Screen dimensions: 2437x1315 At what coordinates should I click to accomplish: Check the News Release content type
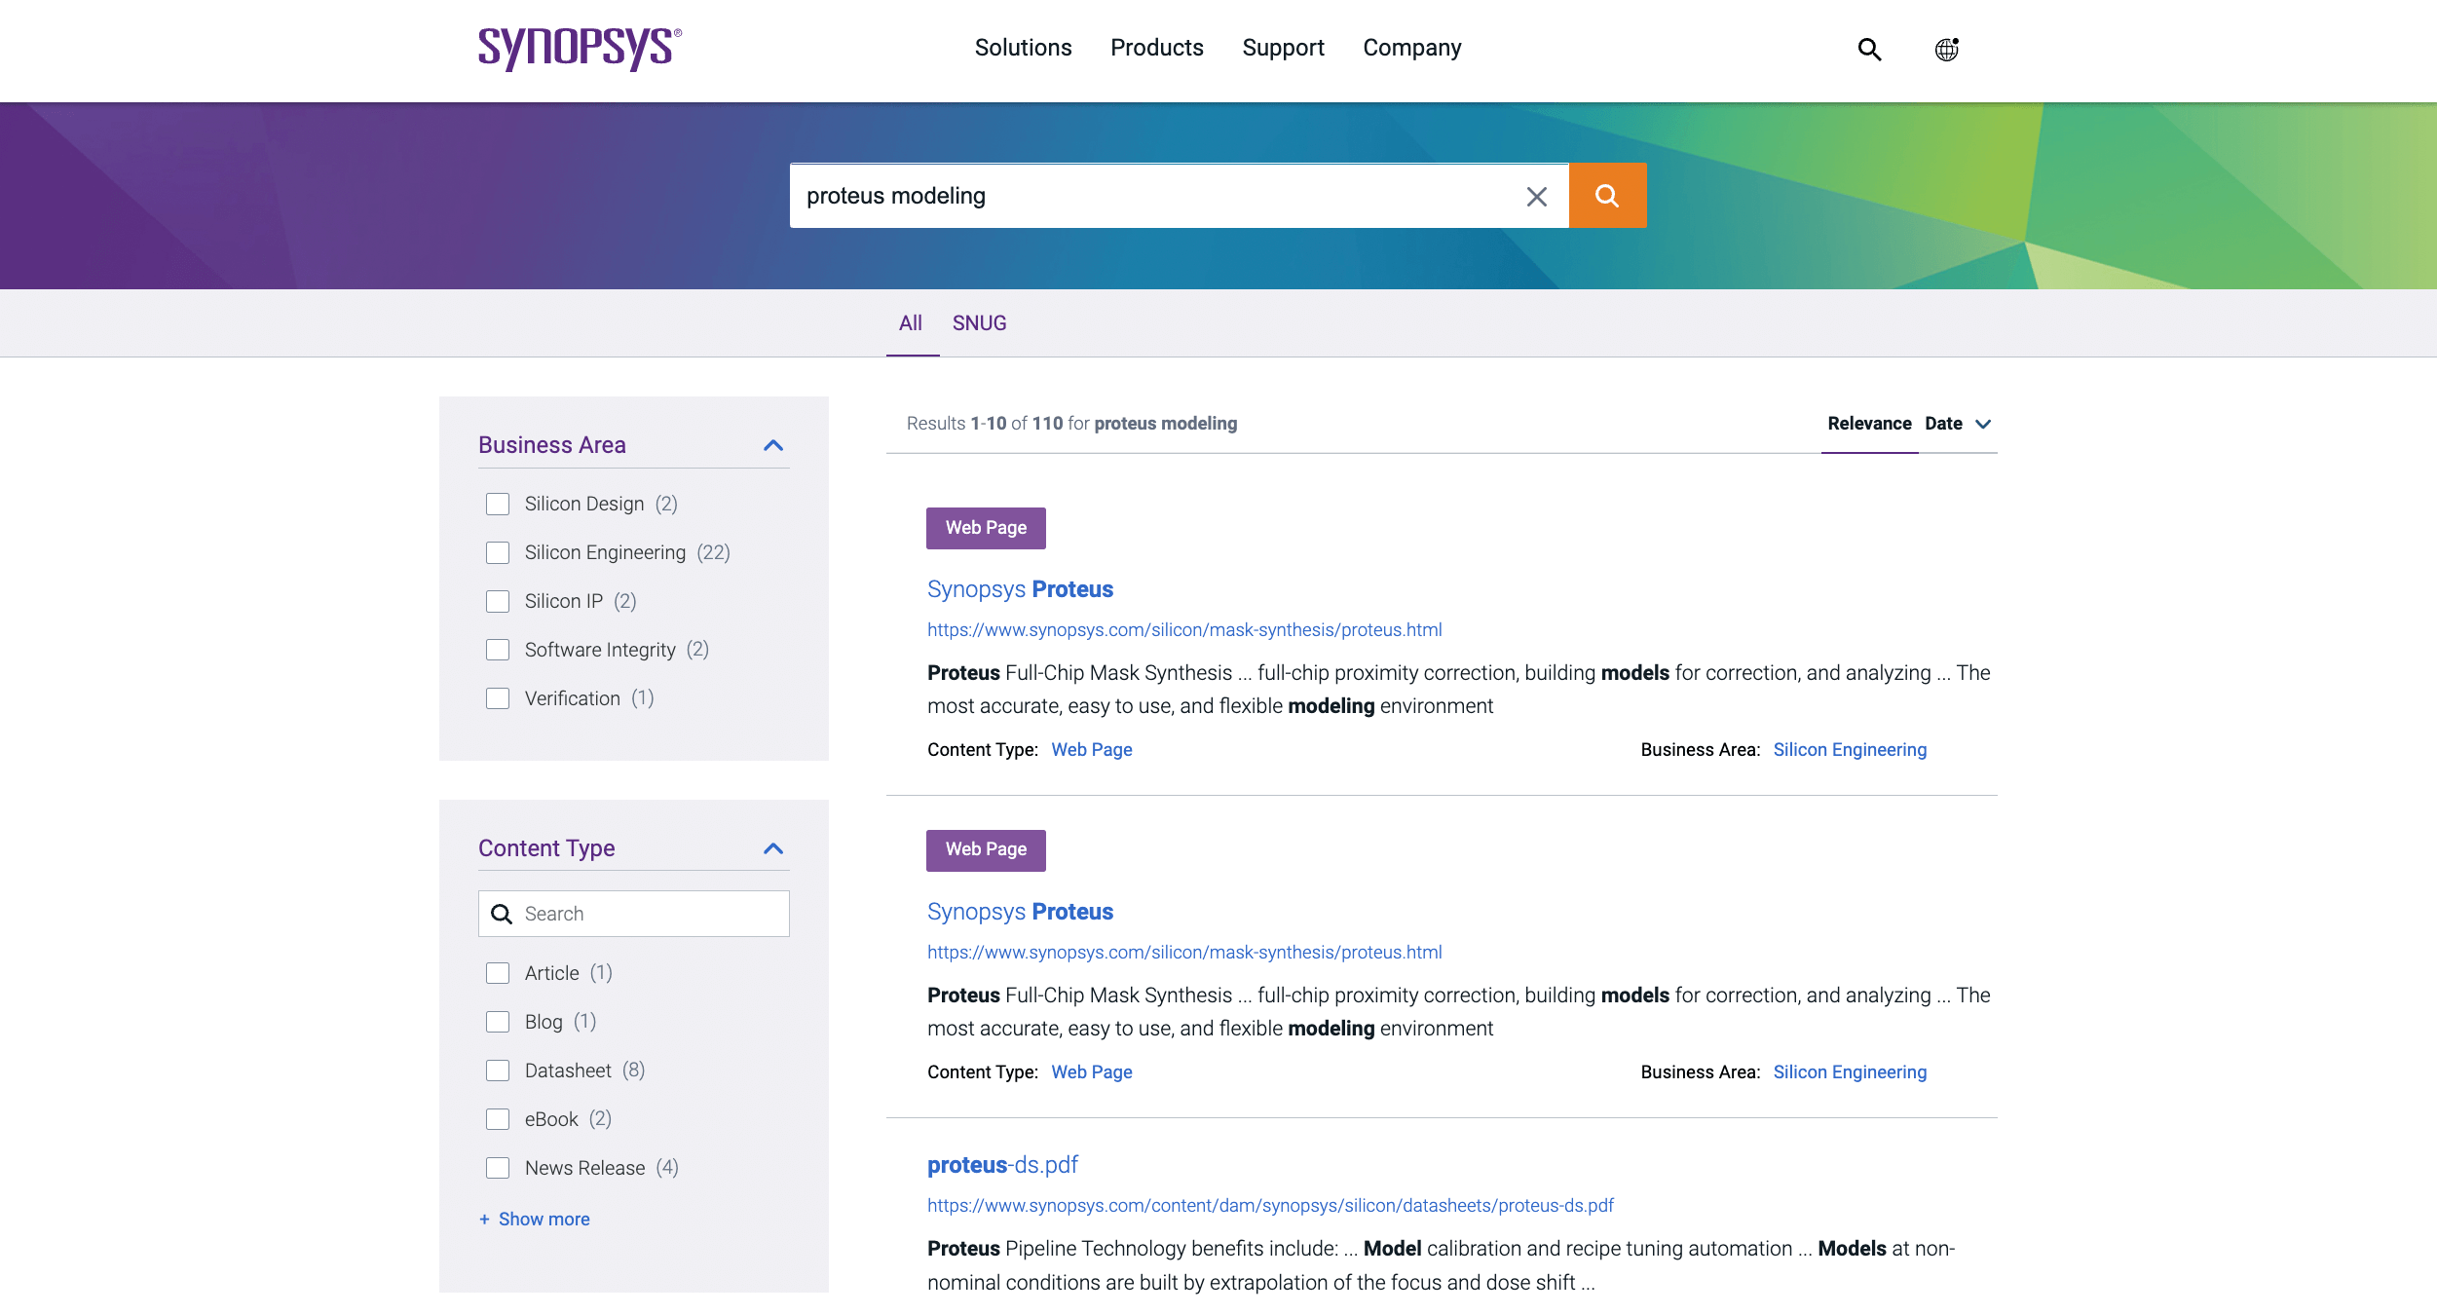point(498,1168)
